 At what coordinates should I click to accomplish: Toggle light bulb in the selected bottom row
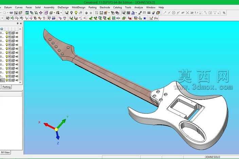click(7, 80)
